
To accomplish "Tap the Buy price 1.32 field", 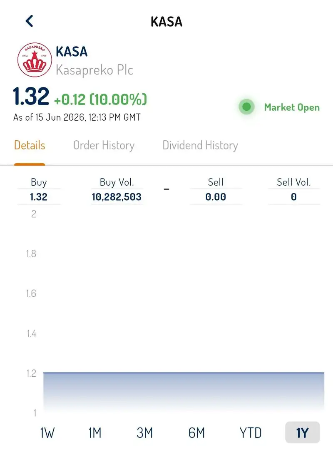I will point(39,197).
